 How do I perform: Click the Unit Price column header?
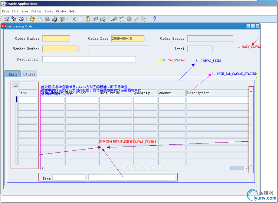tap(116, 93)
